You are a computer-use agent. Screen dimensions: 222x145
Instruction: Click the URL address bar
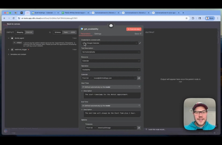(x=102, y=18)
